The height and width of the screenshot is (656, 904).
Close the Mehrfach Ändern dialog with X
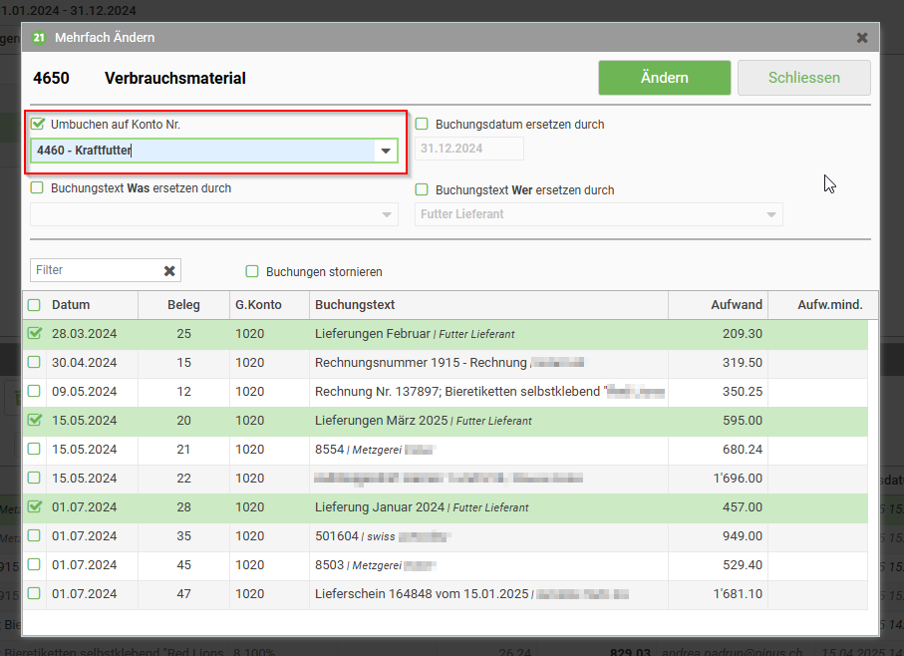click(x=862, y=38)
